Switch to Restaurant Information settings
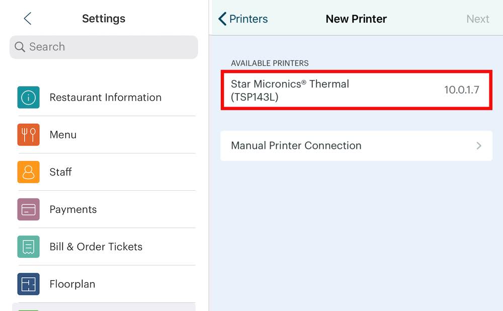Viewport: 503px width, 311px height. [x=106, y=97]
